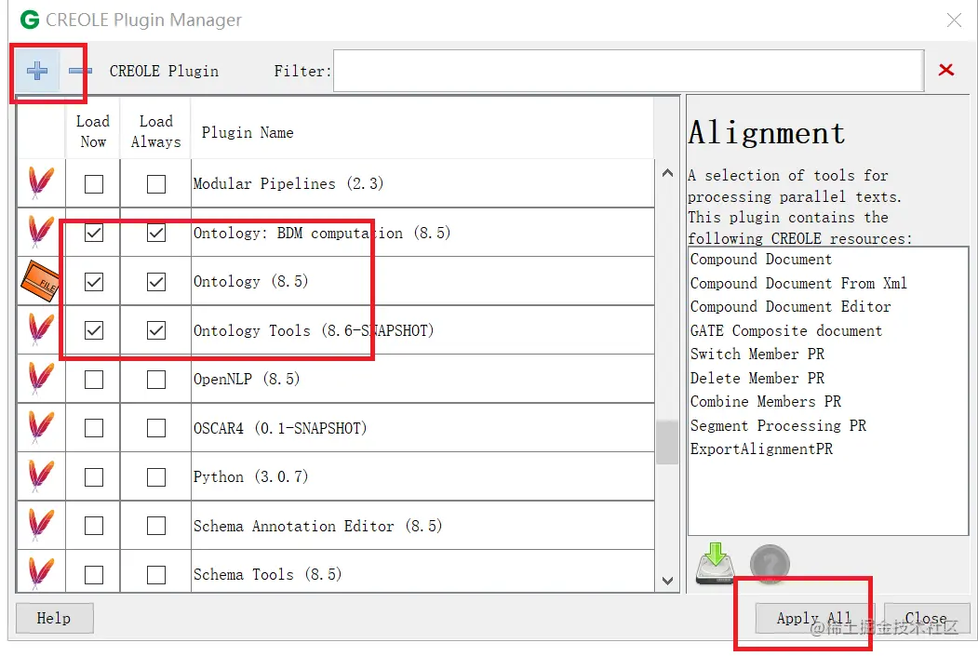This screenshot has width=978, height=656.
Task: Select the Modular Pipelines (2.3) plugin name
Action: [x=288, y=183]
